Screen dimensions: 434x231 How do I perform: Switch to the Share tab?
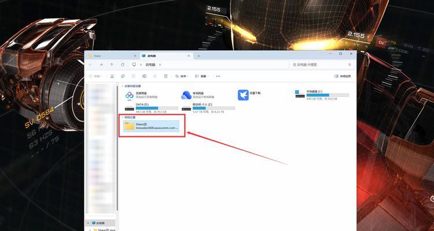[x=112, y=56]
